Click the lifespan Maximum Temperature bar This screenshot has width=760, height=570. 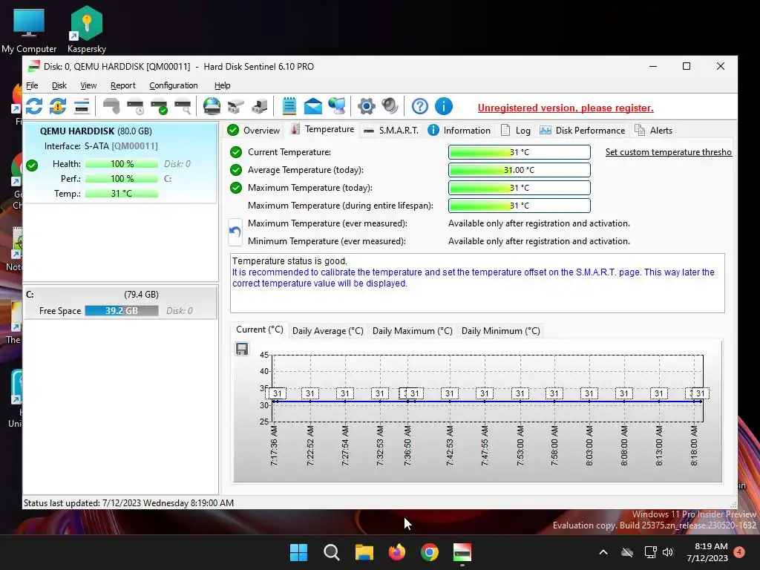point(519,206)
